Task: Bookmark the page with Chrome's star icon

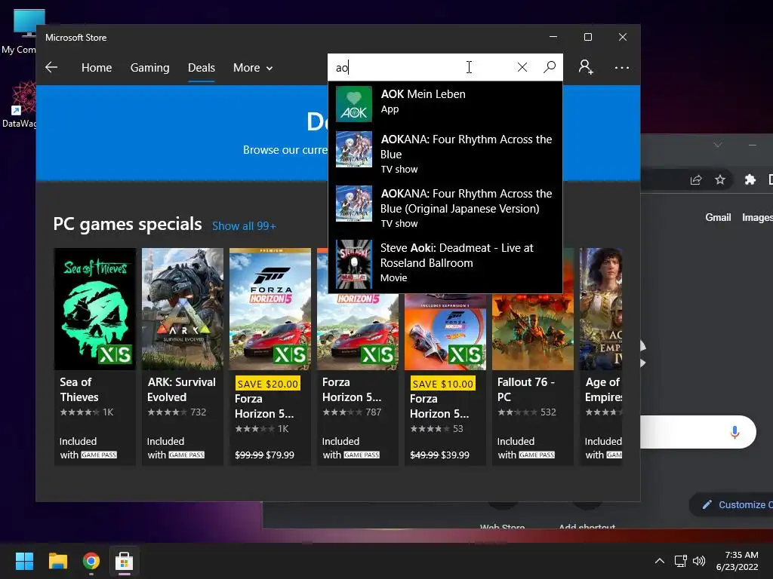Action: (x=720, y=179)
